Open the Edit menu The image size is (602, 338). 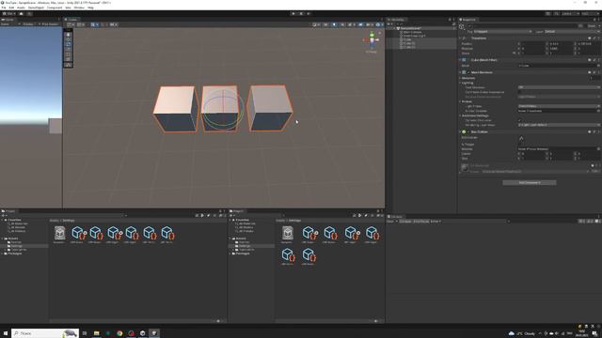(11, 8)
